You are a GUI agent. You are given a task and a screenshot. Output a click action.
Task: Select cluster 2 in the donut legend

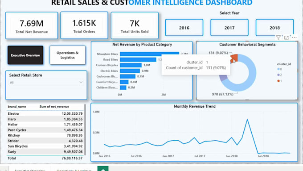point(280,75)
